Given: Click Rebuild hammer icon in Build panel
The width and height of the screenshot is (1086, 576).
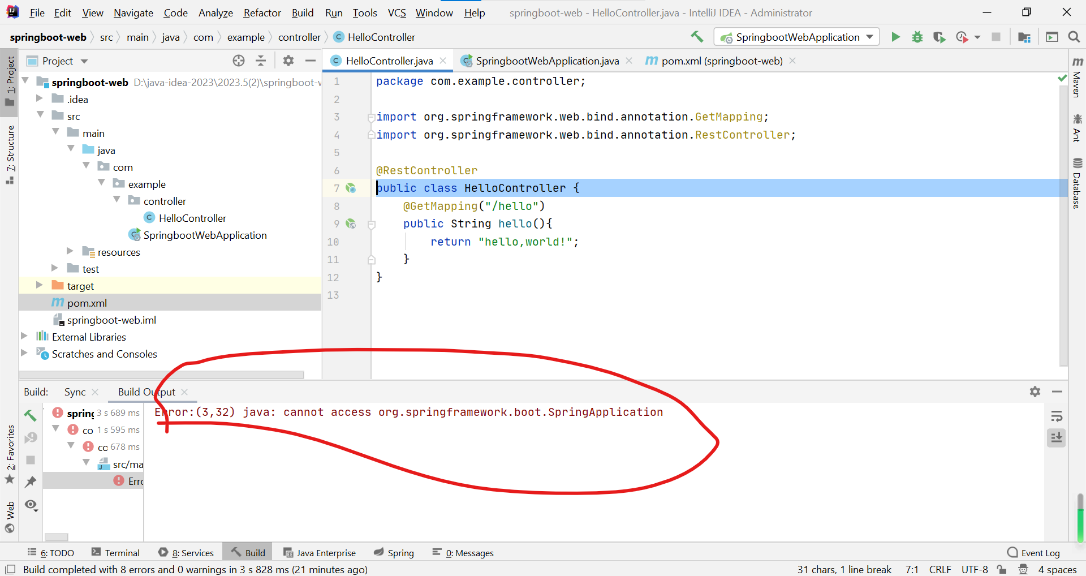Looking at the screenshot, I should click(31, 415).
